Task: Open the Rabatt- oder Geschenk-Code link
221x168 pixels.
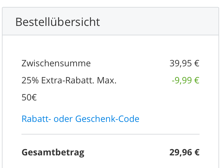Action: [x=80, y=119]
